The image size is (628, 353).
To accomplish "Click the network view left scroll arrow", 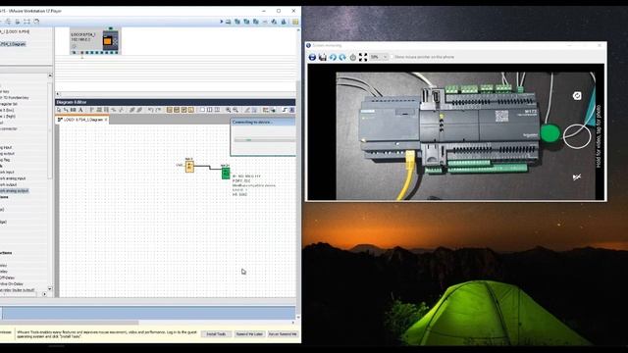I will (x=58, y=94).
